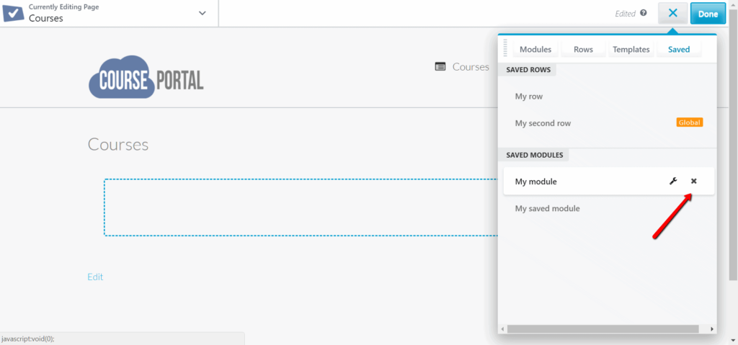Select the Templates tab
This screenshot has width=738, height=345.
[x=631, y=50]
